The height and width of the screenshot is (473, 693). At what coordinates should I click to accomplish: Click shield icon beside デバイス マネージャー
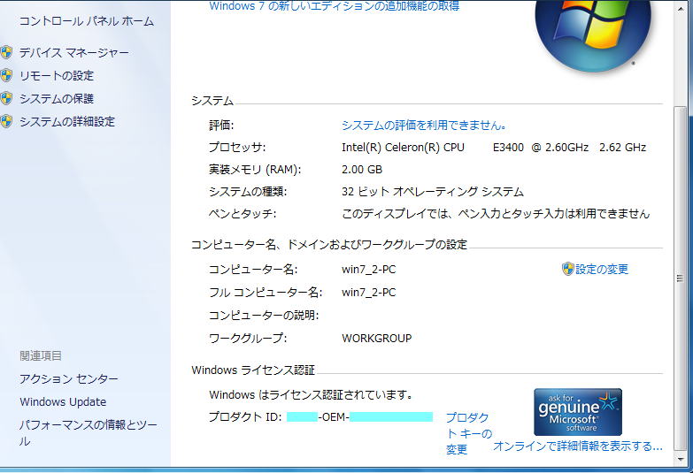6,52
